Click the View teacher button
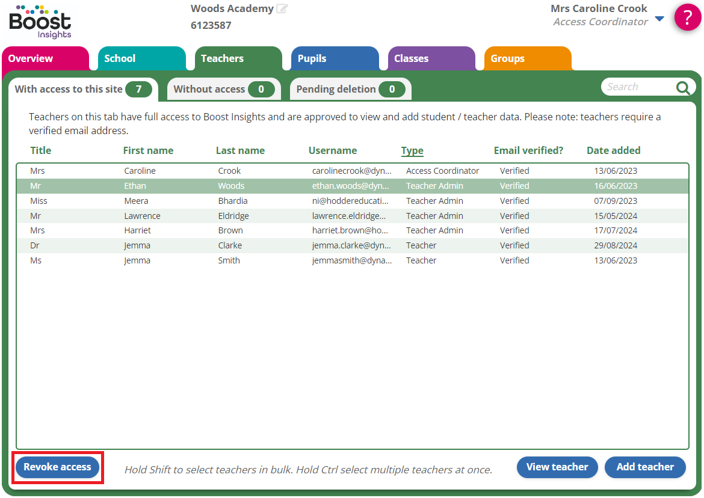 (x=557, y=467)
